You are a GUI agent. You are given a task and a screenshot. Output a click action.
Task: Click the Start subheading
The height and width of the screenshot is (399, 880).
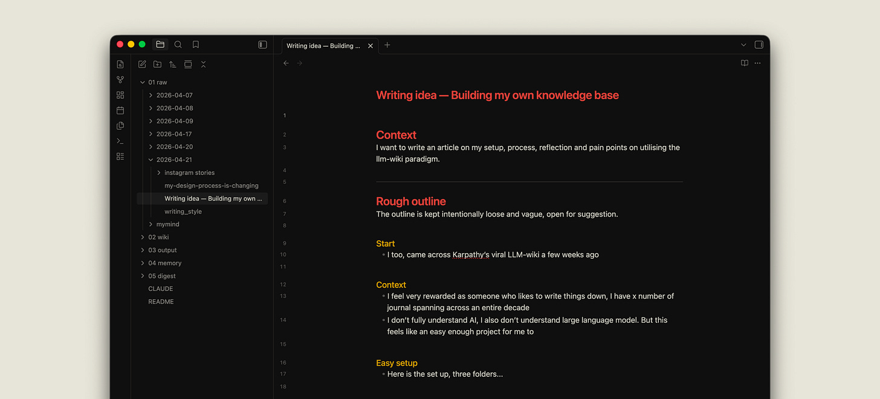point(385,244)
